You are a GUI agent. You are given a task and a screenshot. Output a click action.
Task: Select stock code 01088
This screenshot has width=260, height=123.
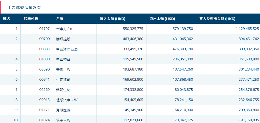pyautogui.click(x=45, y=59)
